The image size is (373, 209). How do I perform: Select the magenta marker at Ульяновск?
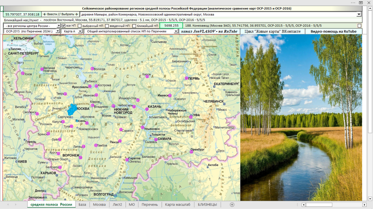tap(142, 128)
